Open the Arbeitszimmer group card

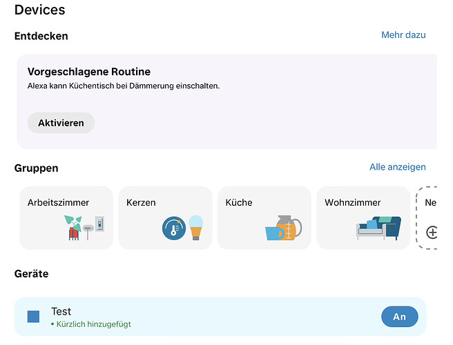66,217
